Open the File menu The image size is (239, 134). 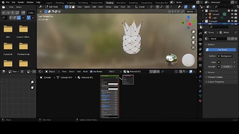coord(7,3)
